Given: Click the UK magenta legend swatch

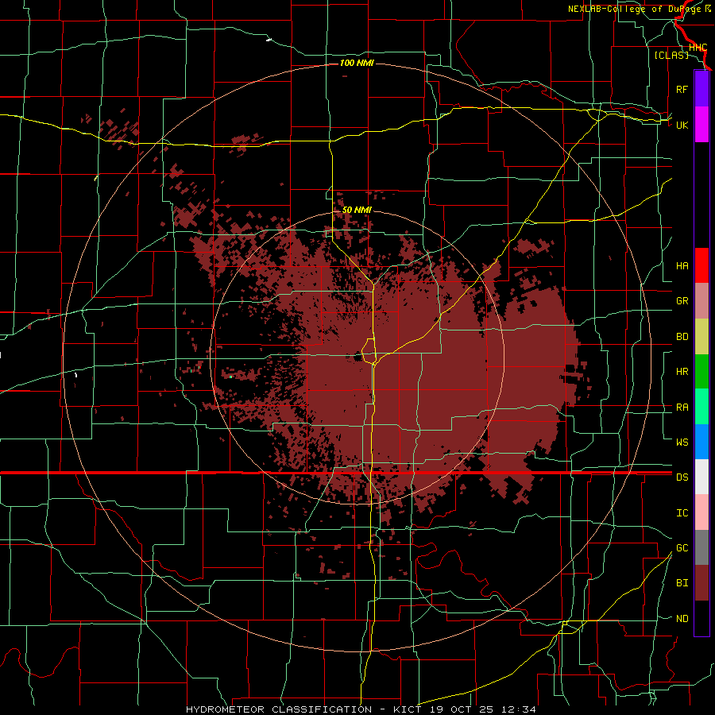Looking at the screenshot, I should (701, 125).
